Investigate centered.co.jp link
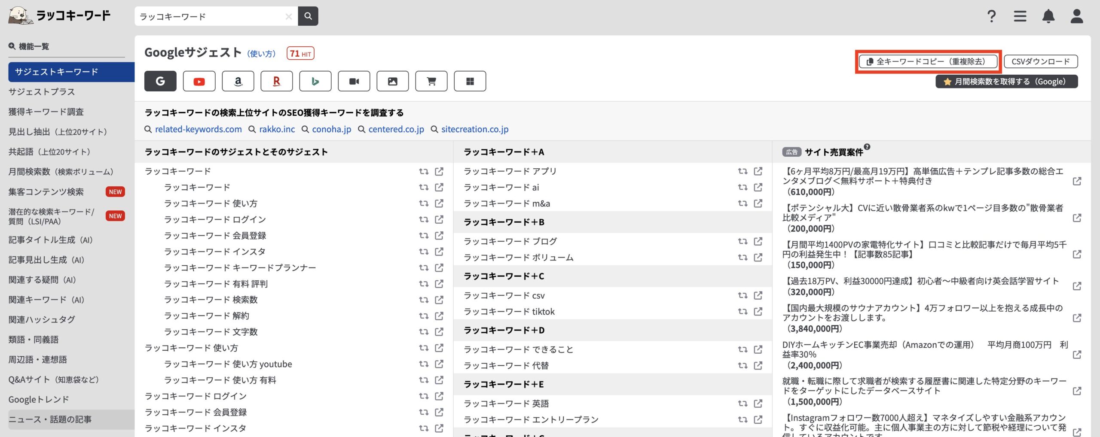The image size is (1100, 437). click(x=396, y=129)
